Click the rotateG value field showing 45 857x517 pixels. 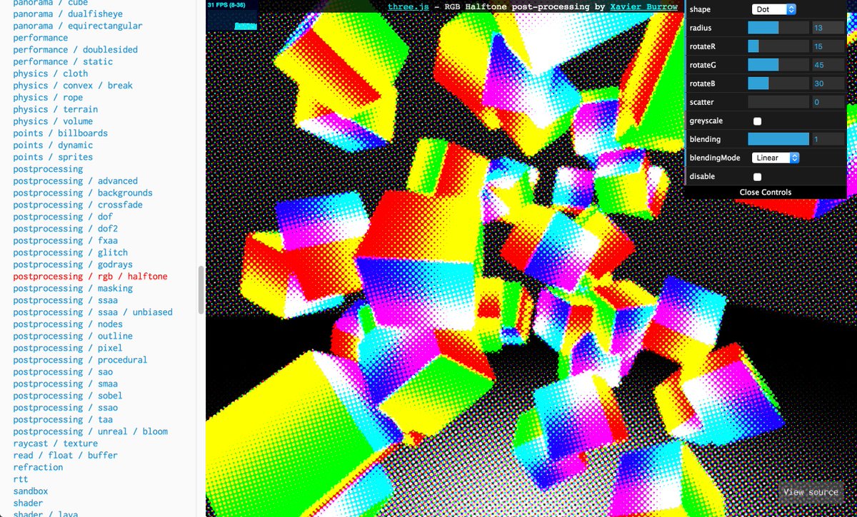[x=827, y=65]
